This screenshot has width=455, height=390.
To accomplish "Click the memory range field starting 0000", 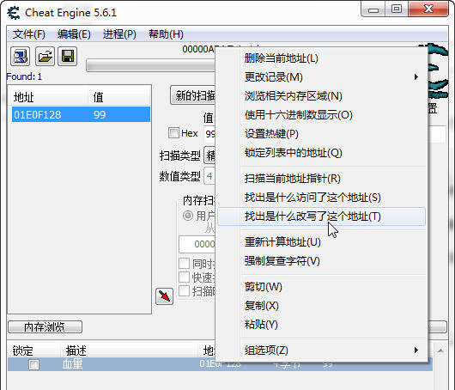I will [x=197, y=244].
